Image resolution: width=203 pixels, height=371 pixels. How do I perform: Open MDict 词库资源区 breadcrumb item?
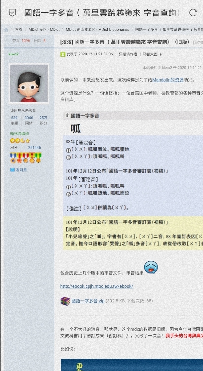click(x=97, y=30)
